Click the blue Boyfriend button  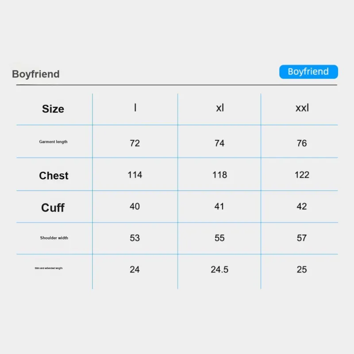(308, 72)
